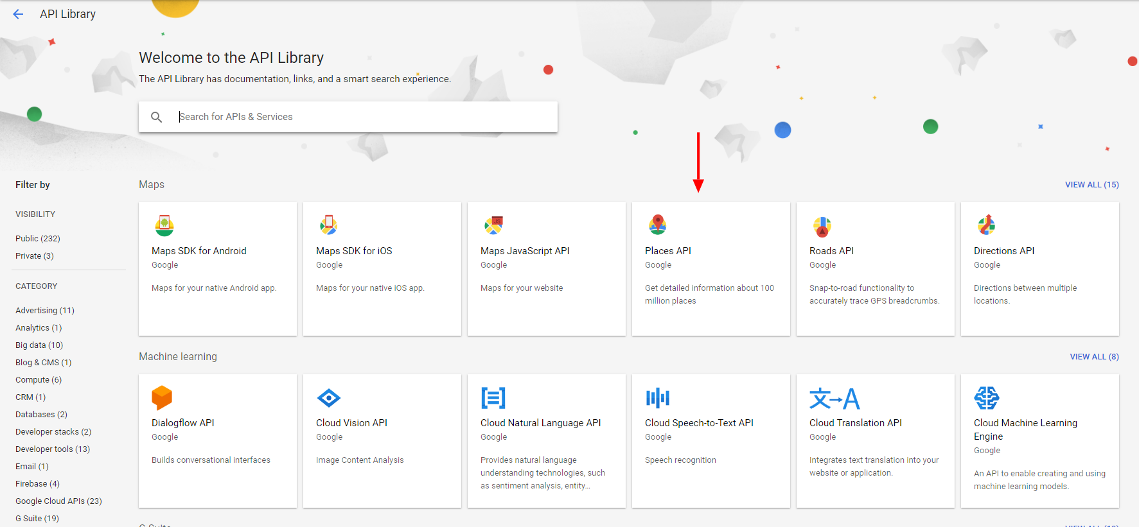
Task: Open the Cloud Natural Language API title
Action: coord(541,423)
